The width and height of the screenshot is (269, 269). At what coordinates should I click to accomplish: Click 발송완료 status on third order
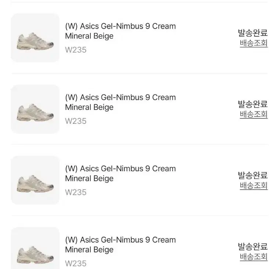point(252,175)
